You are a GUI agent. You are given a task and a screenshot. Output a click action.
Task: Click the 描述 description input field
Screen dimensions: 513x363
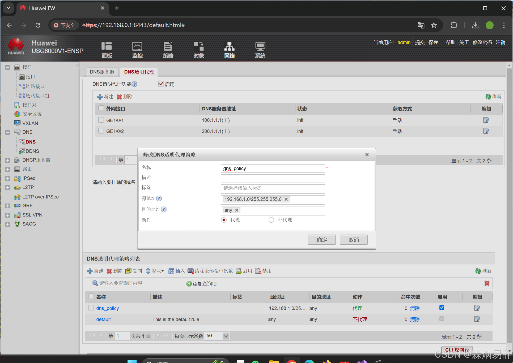point(273,178)
